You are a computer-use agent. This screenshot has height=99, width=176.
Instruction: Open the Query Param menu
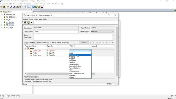pos(33,19)
